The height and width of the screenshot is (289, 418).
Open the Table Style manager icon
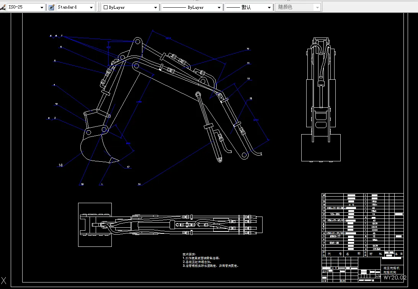pyautogui.click(x=51, y=7)
